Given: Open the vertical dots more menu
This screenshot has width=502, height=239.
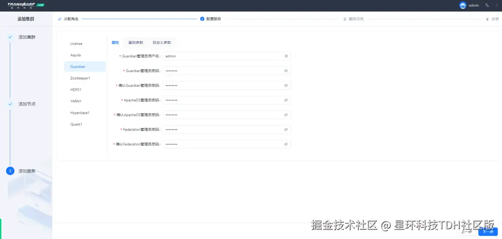Looking at the screenshot, I should click(497, 5).
